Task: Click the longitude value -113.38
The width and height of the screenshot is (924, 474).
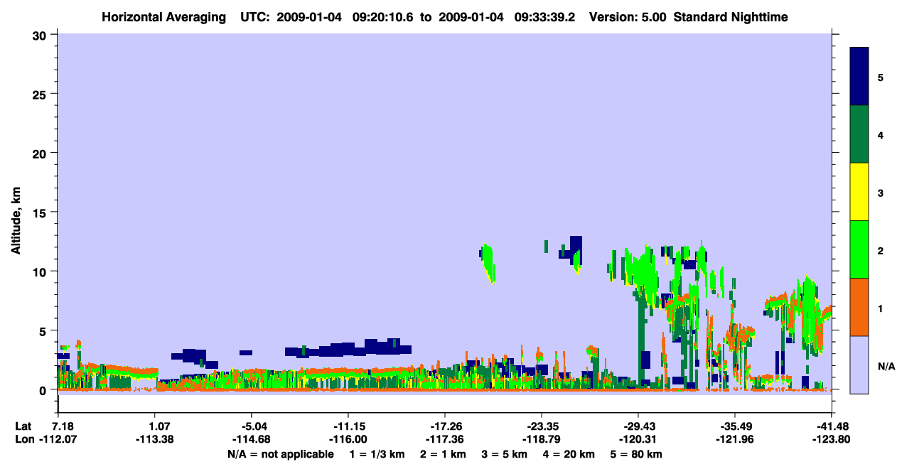Action: 154,440
